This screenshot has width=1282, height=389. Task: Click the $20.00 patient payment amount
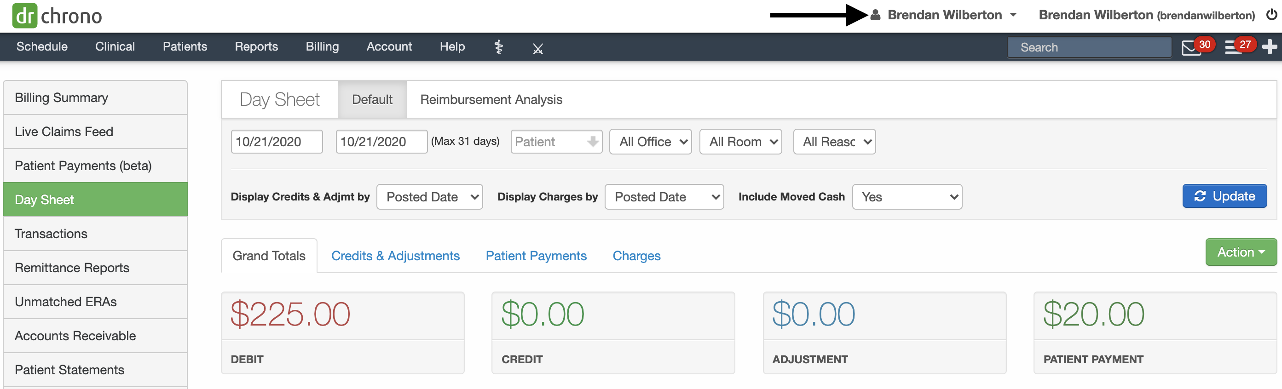[x=1093, y=315]
